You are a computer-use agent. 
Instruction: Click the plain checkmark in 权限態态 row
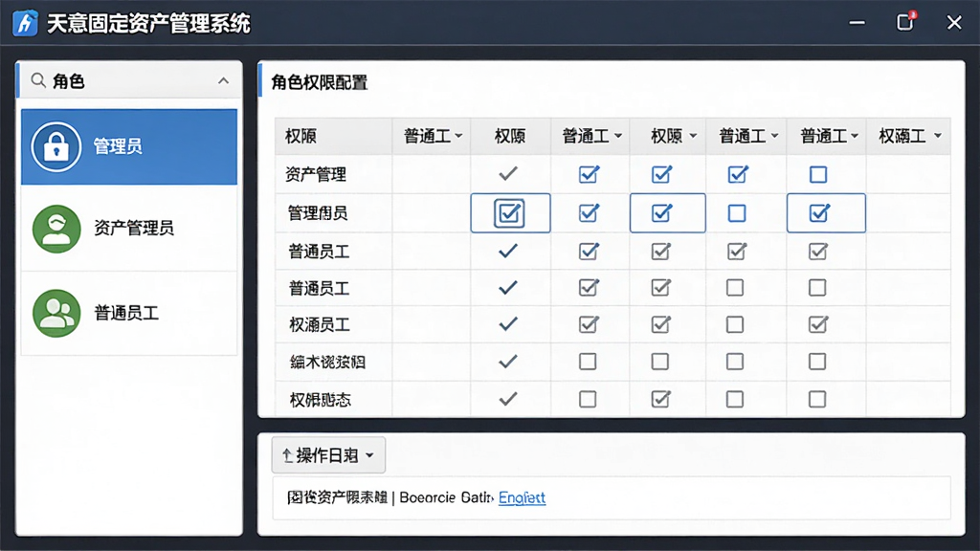tap(508, 398)
